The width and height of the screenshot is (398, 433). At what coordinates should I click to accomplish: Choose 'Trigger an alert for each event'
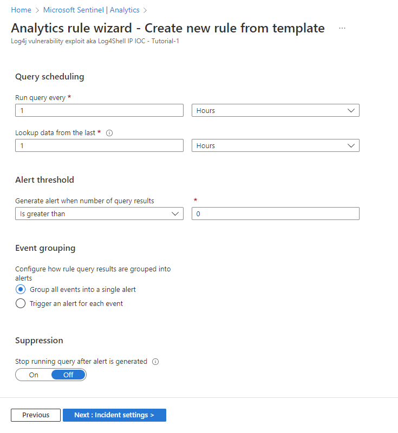20,303
